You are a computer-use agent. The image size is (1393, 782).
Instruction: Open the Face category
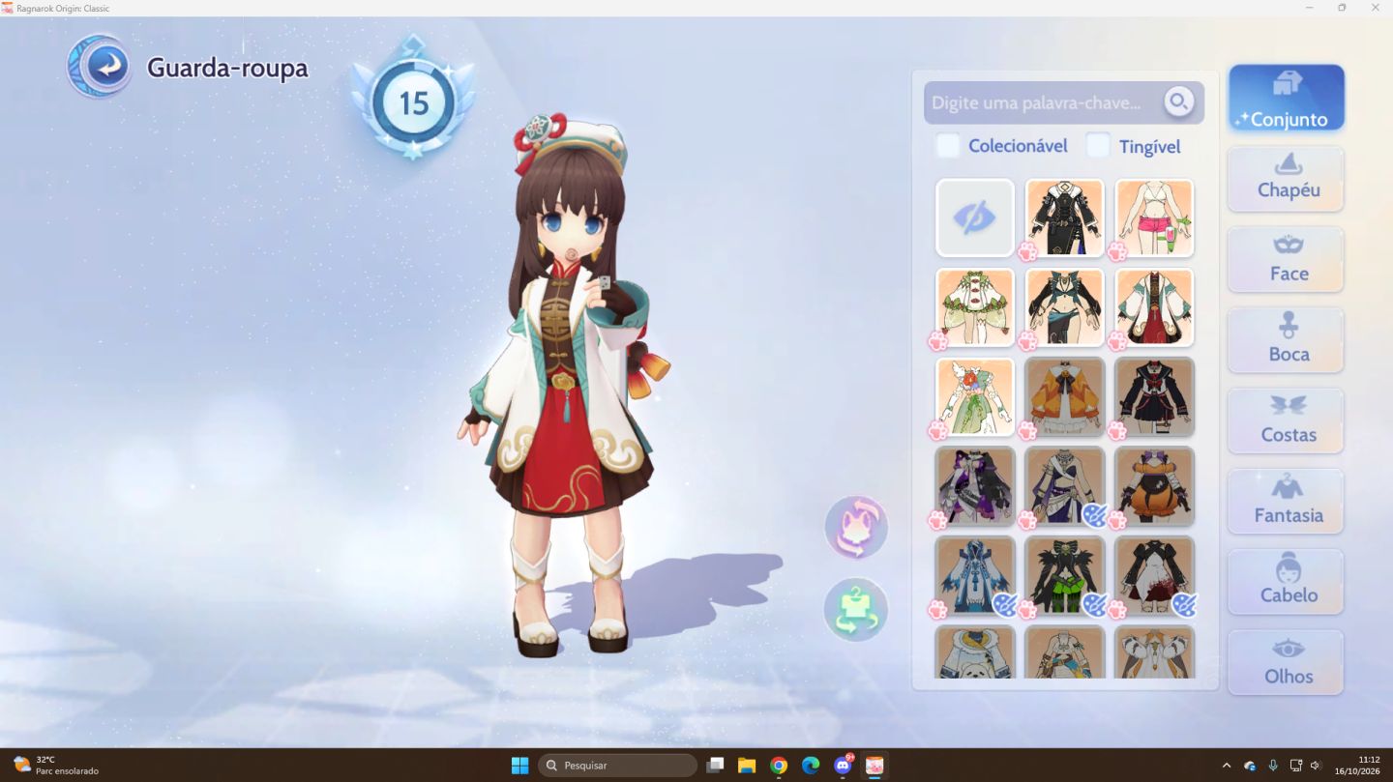tap(1287, 259)
